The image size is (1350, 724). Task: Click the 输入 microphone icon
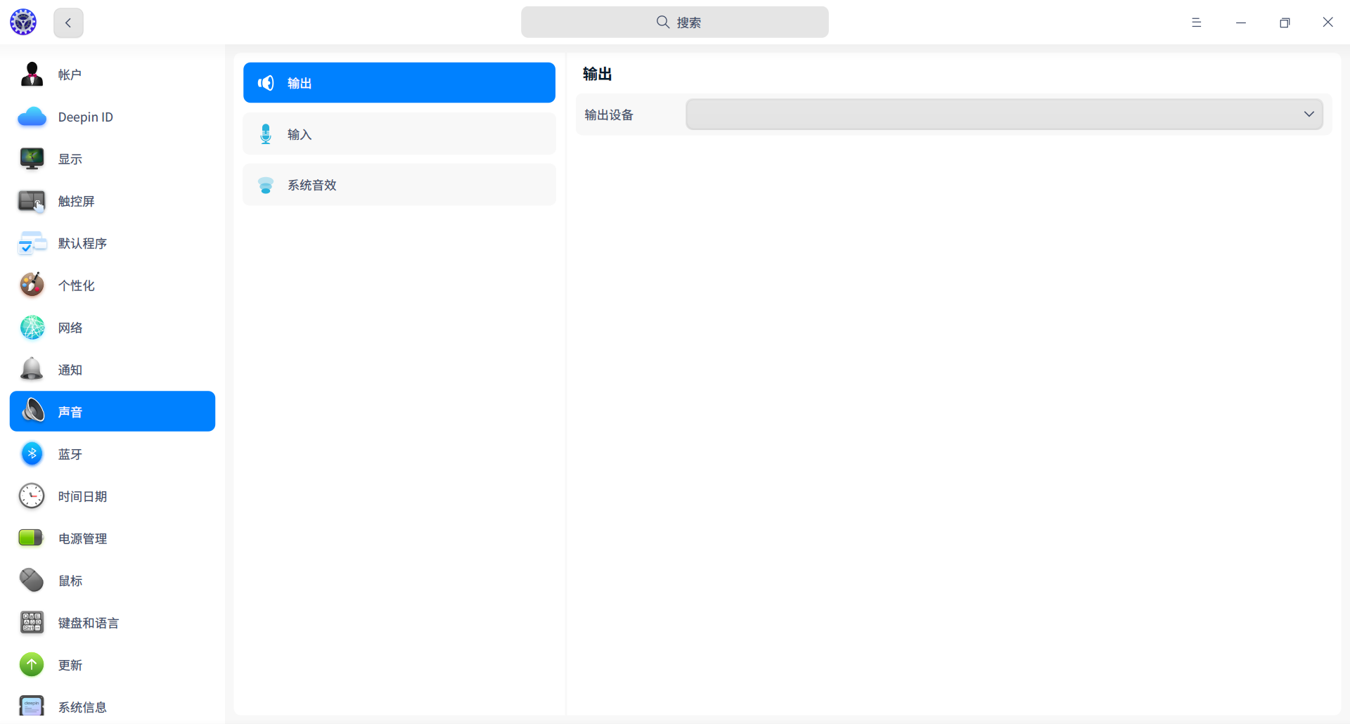point(266,134)
